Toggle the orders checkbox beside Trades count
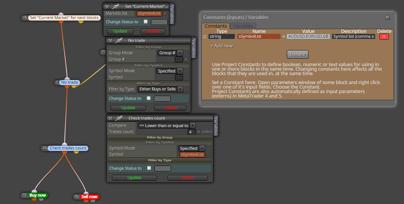The height and width of the screenshot is (204, 404). pyautogui.click(x=199, y=132)
